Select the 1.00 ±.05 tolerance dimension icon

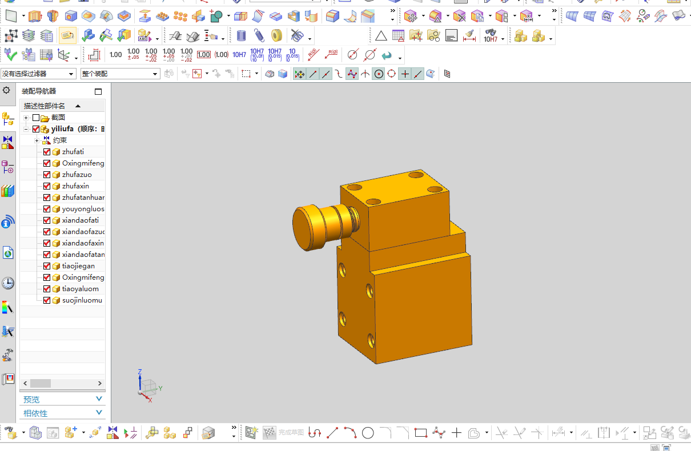(x=134, y=55)
